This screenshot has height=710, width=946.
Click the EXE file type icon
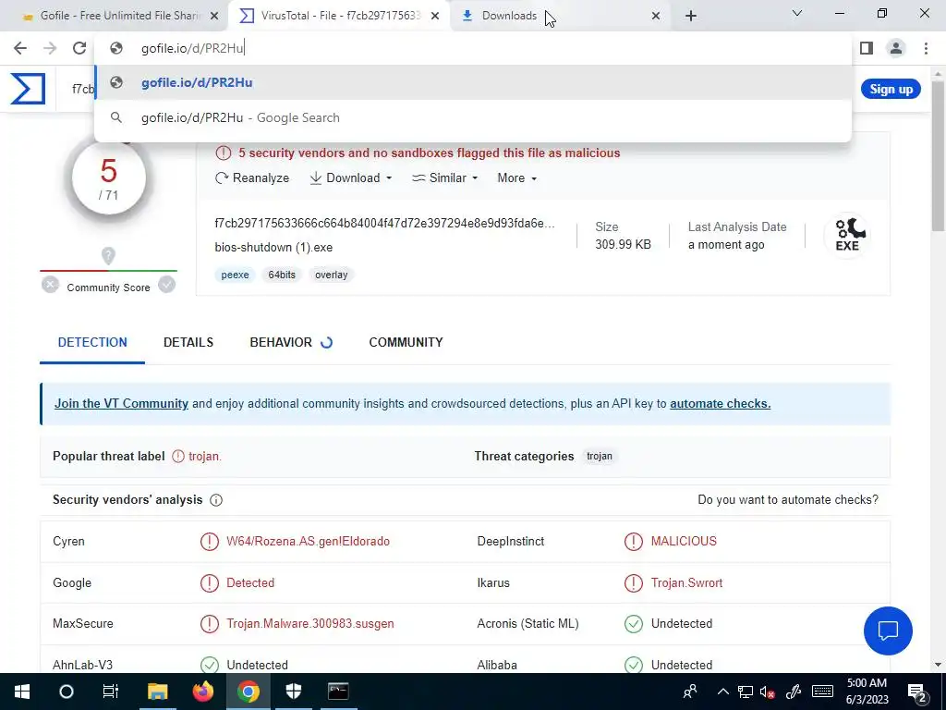pyautogui.click(x=847, y=236)
